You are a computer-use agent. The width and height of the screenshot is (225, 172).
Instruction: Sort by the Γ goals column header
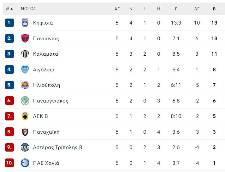tap(176, 9)
